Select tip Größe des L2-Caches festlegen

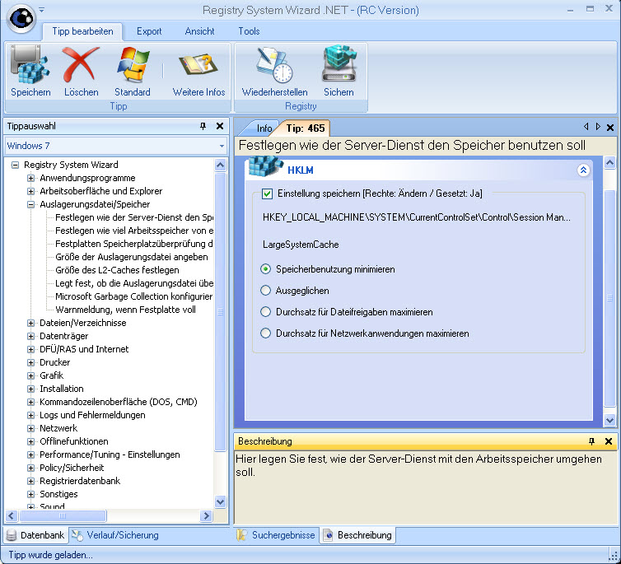(117, 270)
